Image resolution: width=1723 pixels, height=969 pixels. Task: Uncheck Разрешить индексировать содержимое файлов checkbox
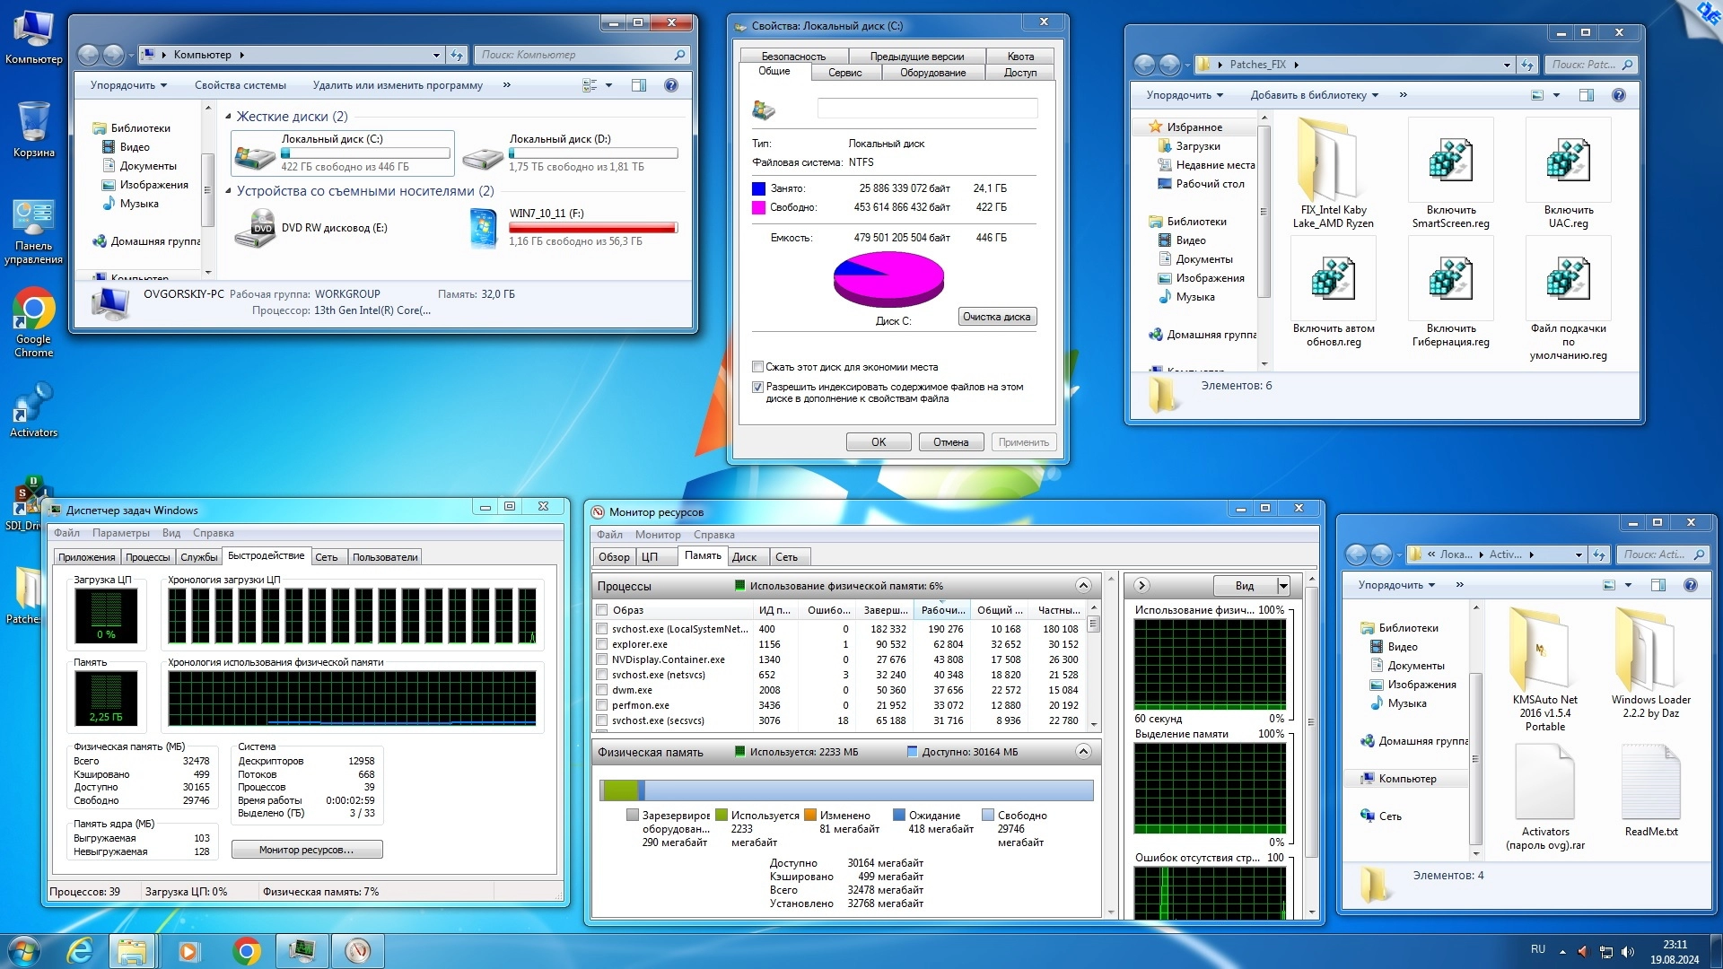click(758, 387)
